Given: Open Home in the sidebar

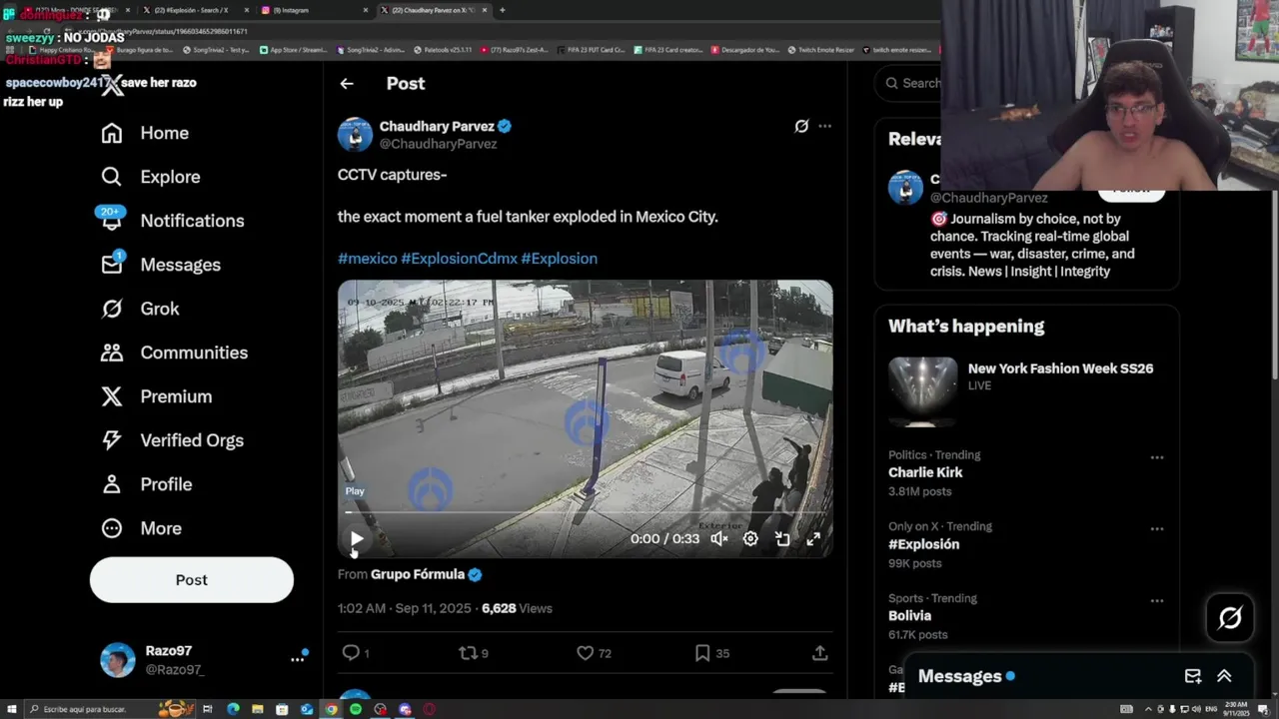Looking at the screenshot, I should point(145,133).
